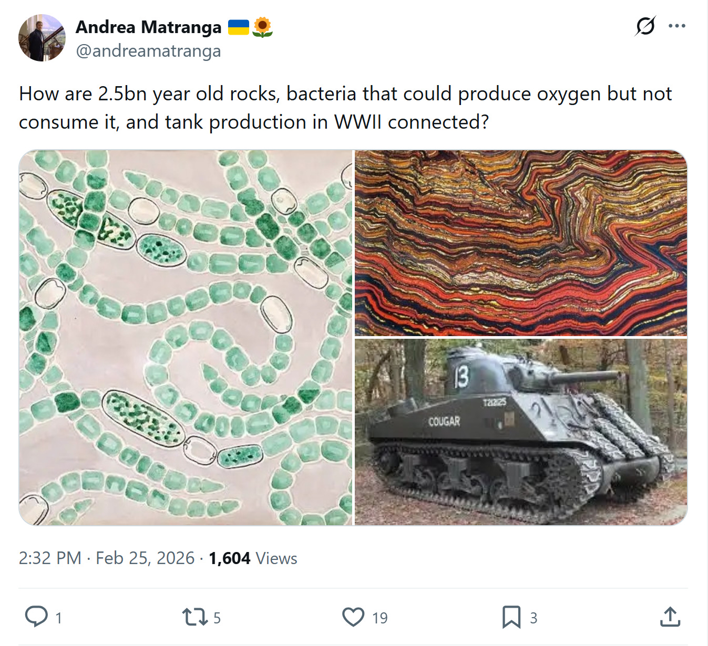Click the Grok slashed-circle icon
The width and height of the screenshot is (708, 646).
[x=645, y=26]
